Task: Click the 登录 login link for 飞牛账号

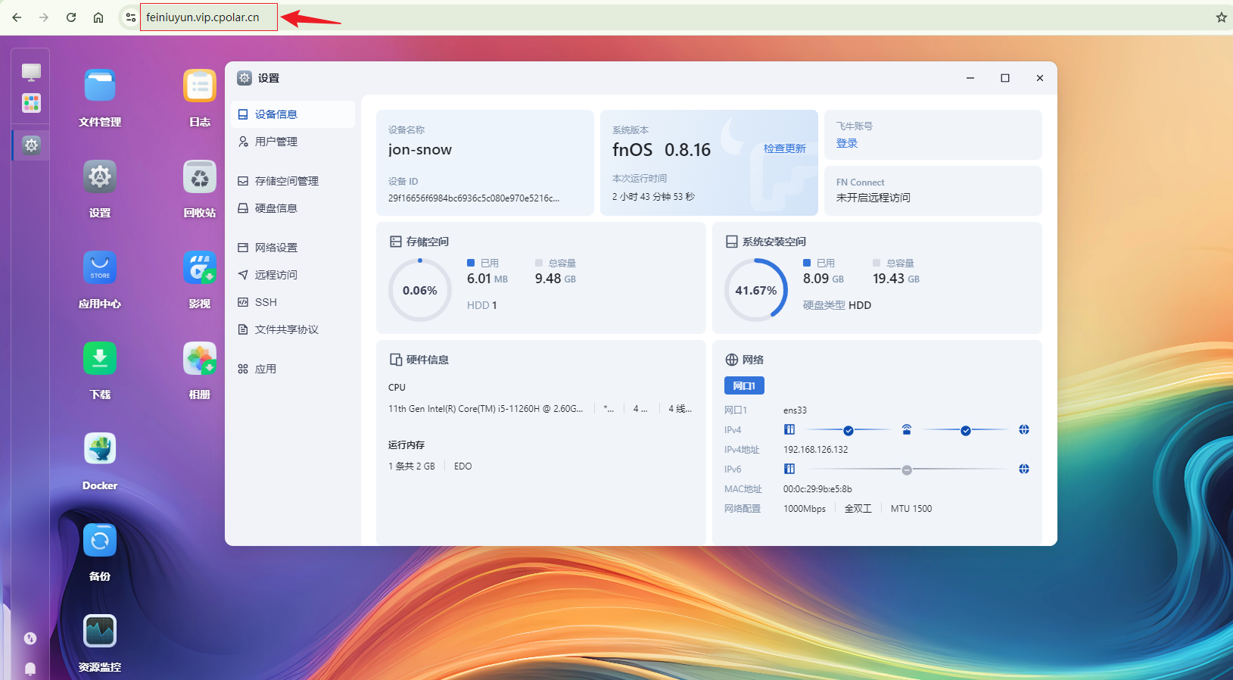Action: (x=847, y=143)
